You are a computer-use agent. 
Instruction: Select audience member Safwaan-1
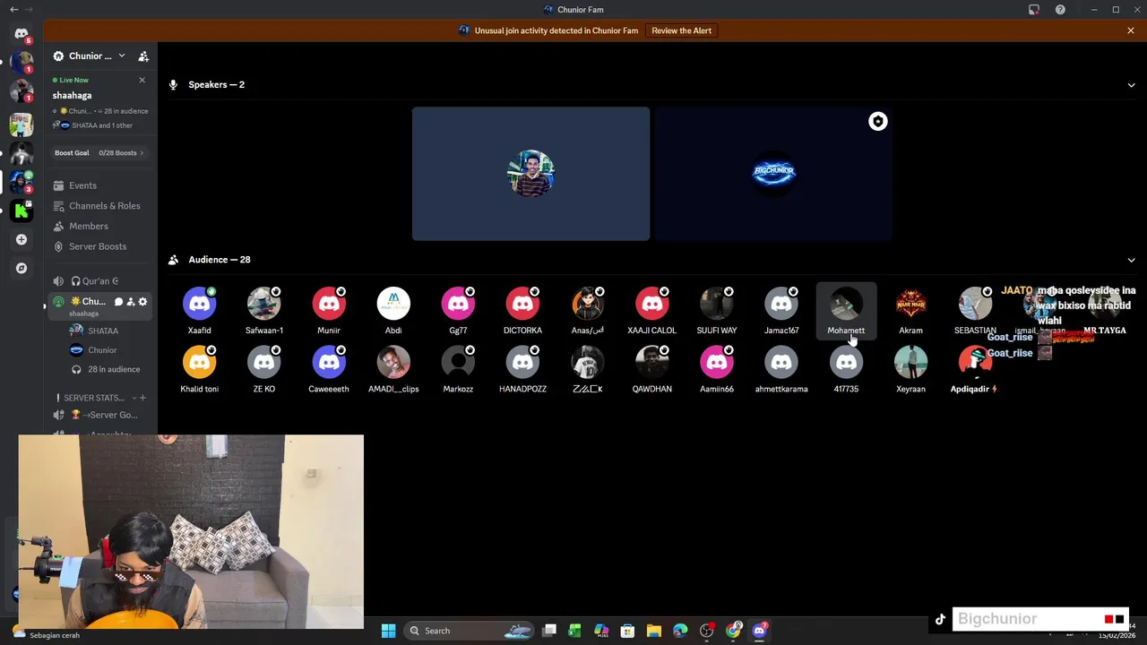tap(264, 311)
